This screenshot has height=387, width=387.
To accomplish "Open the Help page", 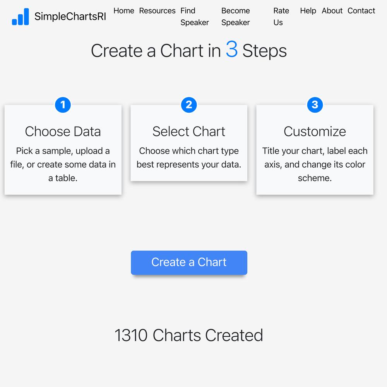I will (x=308, y=10).
